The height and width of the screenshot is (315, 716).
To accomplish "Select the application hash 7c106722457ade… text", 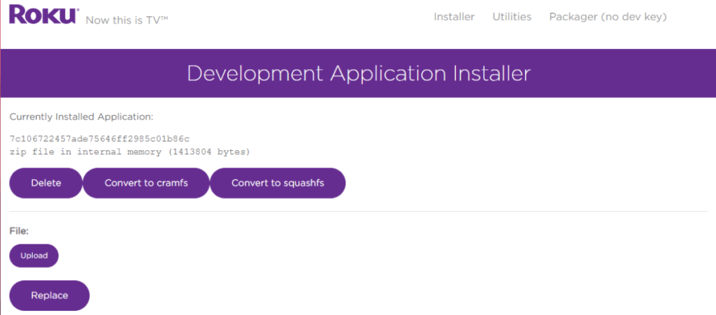I will coord(100,138).
